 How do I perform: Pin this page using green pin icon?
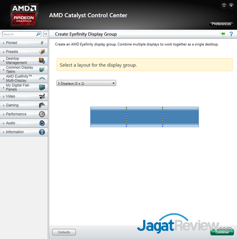[223, 34]
